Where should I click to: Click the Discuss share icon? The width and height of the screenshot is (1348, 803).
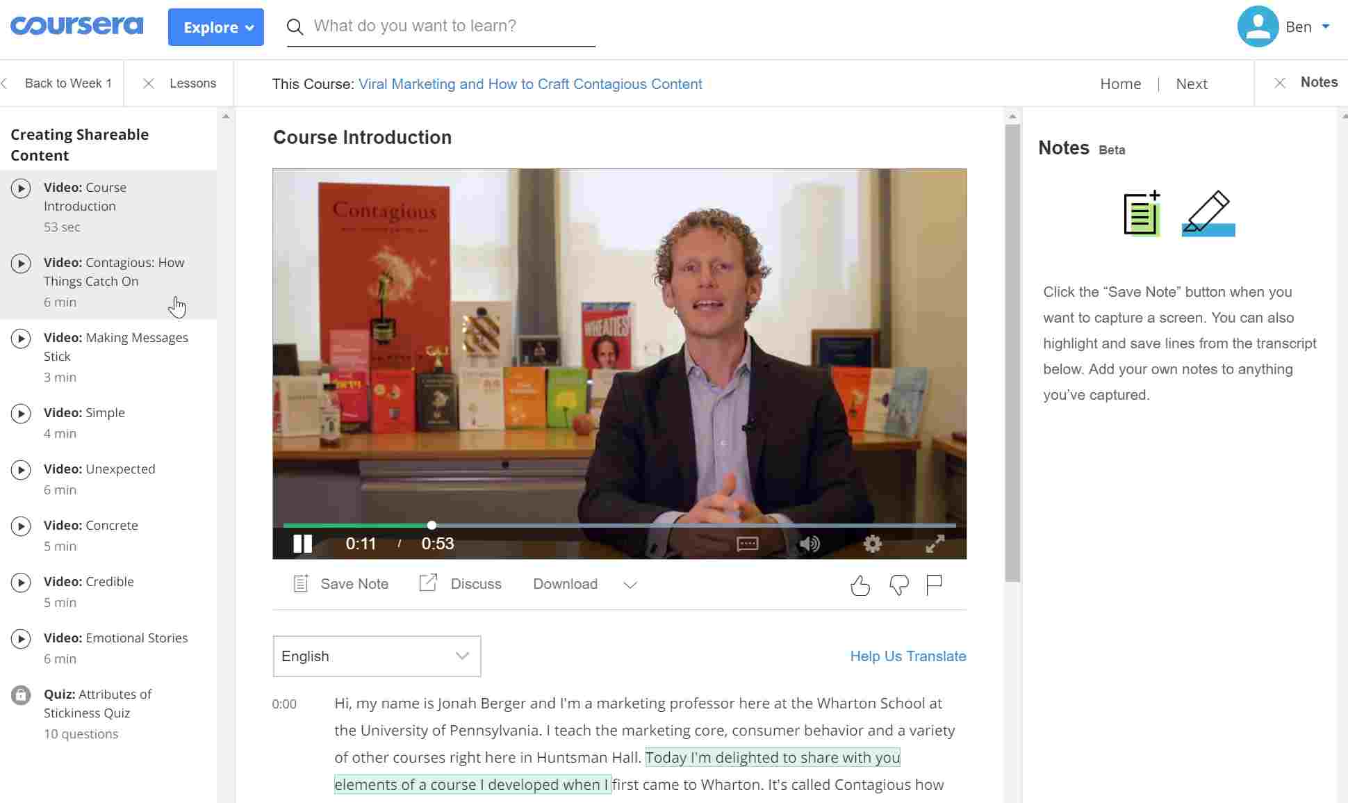(x=428, y=583)
